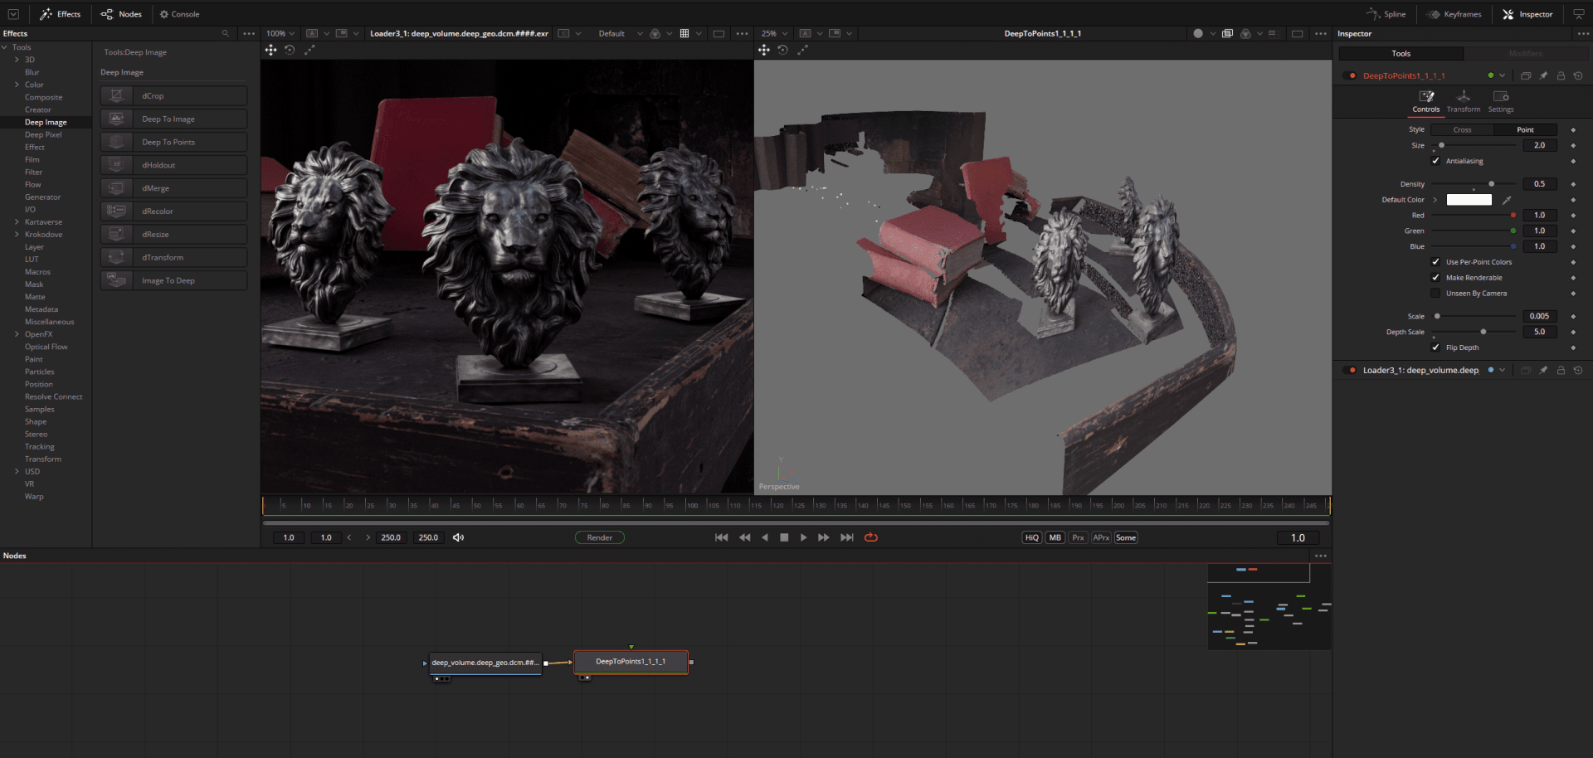Uncheck Use Per-Point Colors
Viewport: 1593px width, 758px height.
coord(1436,261)
